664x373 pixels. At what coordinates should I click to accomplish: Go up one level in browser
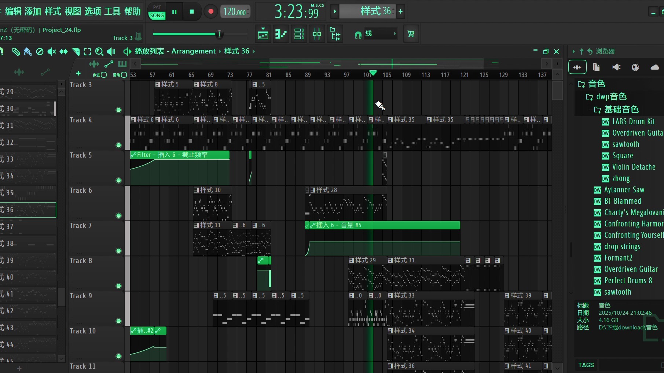(582, 52)
